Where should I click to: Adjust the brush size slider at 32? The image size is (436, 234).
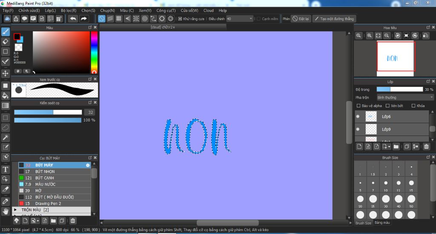(x=48, y=112)
